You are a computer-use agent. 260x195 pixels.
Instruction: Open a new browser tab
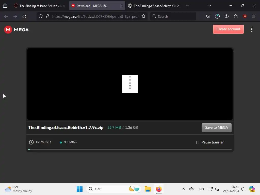point(188,6)
